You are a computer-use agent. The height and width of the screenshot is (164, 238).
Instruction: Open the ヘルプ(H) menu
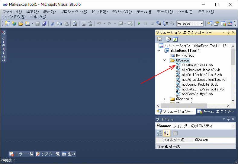[38, 17]
